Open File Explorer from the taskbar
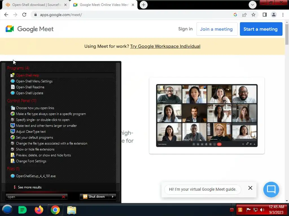 click(71, 210)
